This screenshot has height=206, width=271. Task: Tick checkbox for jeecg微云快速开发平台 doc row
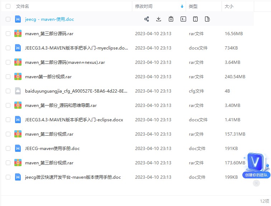(8, 177)
